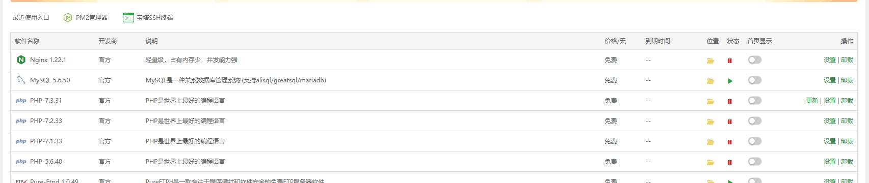Screen dimensions: 869x183
Task: Enable homepage display toggle for Nginx
Action: [x=754, y=60]
